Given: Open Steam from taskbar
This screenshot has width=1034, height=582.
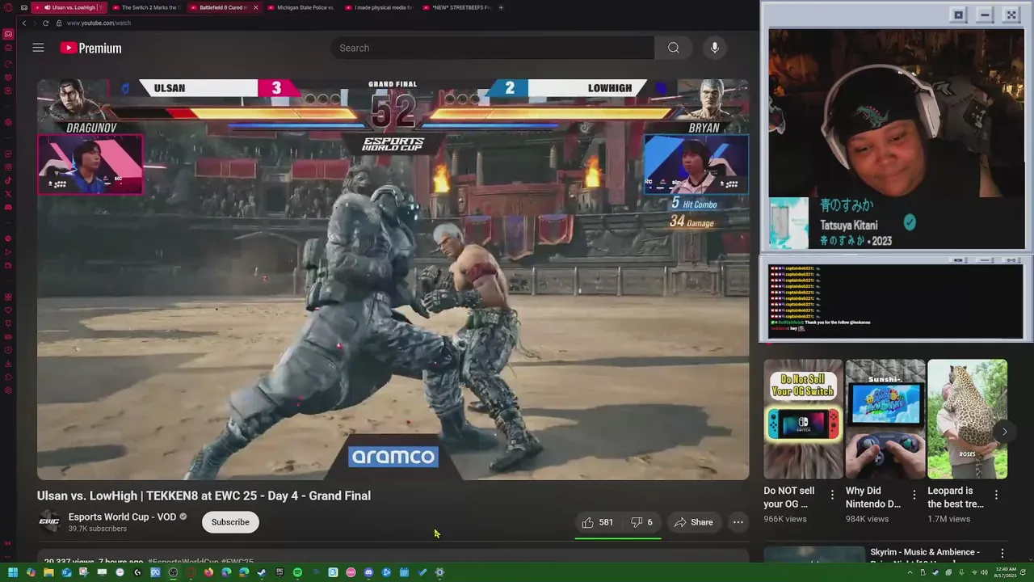Looking at the screenshot, I should (262, 572).
